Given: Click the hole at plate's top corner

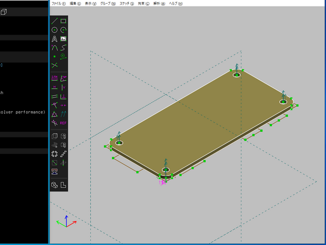Looking at the screenshot, I should pos(237,75).
